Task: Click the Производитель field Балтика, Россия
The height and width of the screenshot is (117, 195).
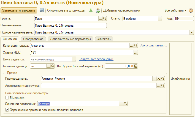Action: point(97,79)
